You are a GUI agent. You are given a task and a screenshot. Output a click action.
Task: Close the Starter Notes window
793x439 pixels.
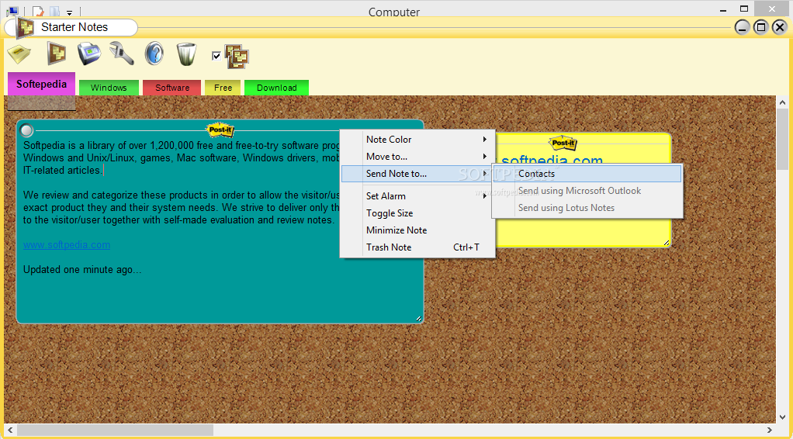780,27
